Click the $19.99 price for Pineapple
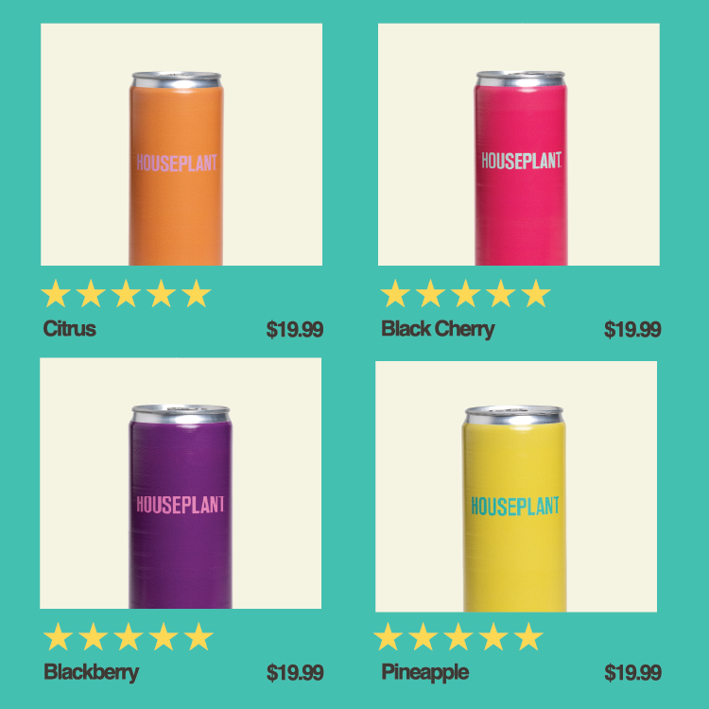The width and height of the screenshot is (709, 709). (632, 672)
